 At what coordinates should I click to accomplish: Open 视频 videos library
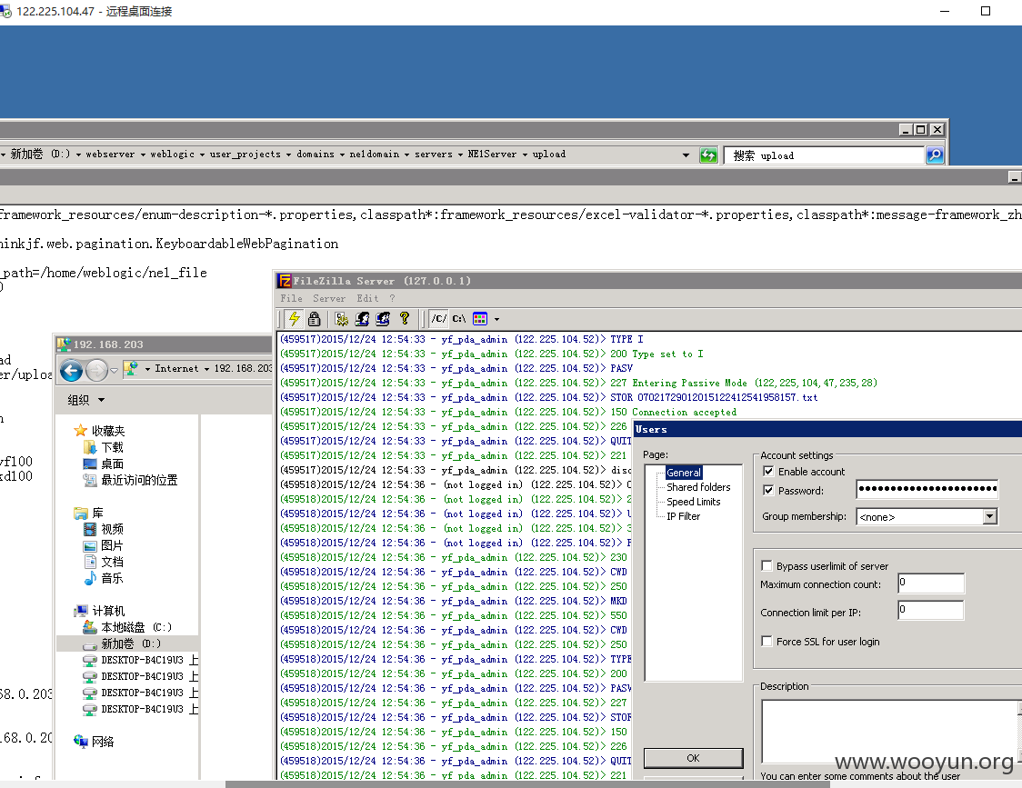coord(104,529)
